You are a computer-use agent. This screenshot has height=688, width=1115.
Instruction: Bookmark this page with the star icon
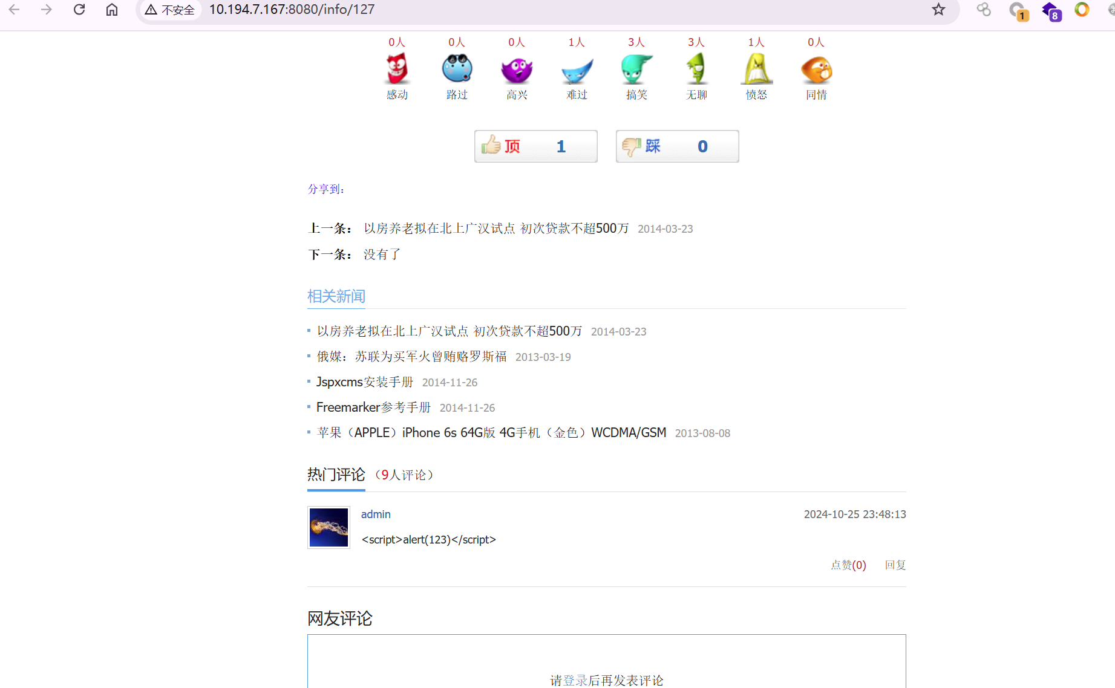[938, 10]
